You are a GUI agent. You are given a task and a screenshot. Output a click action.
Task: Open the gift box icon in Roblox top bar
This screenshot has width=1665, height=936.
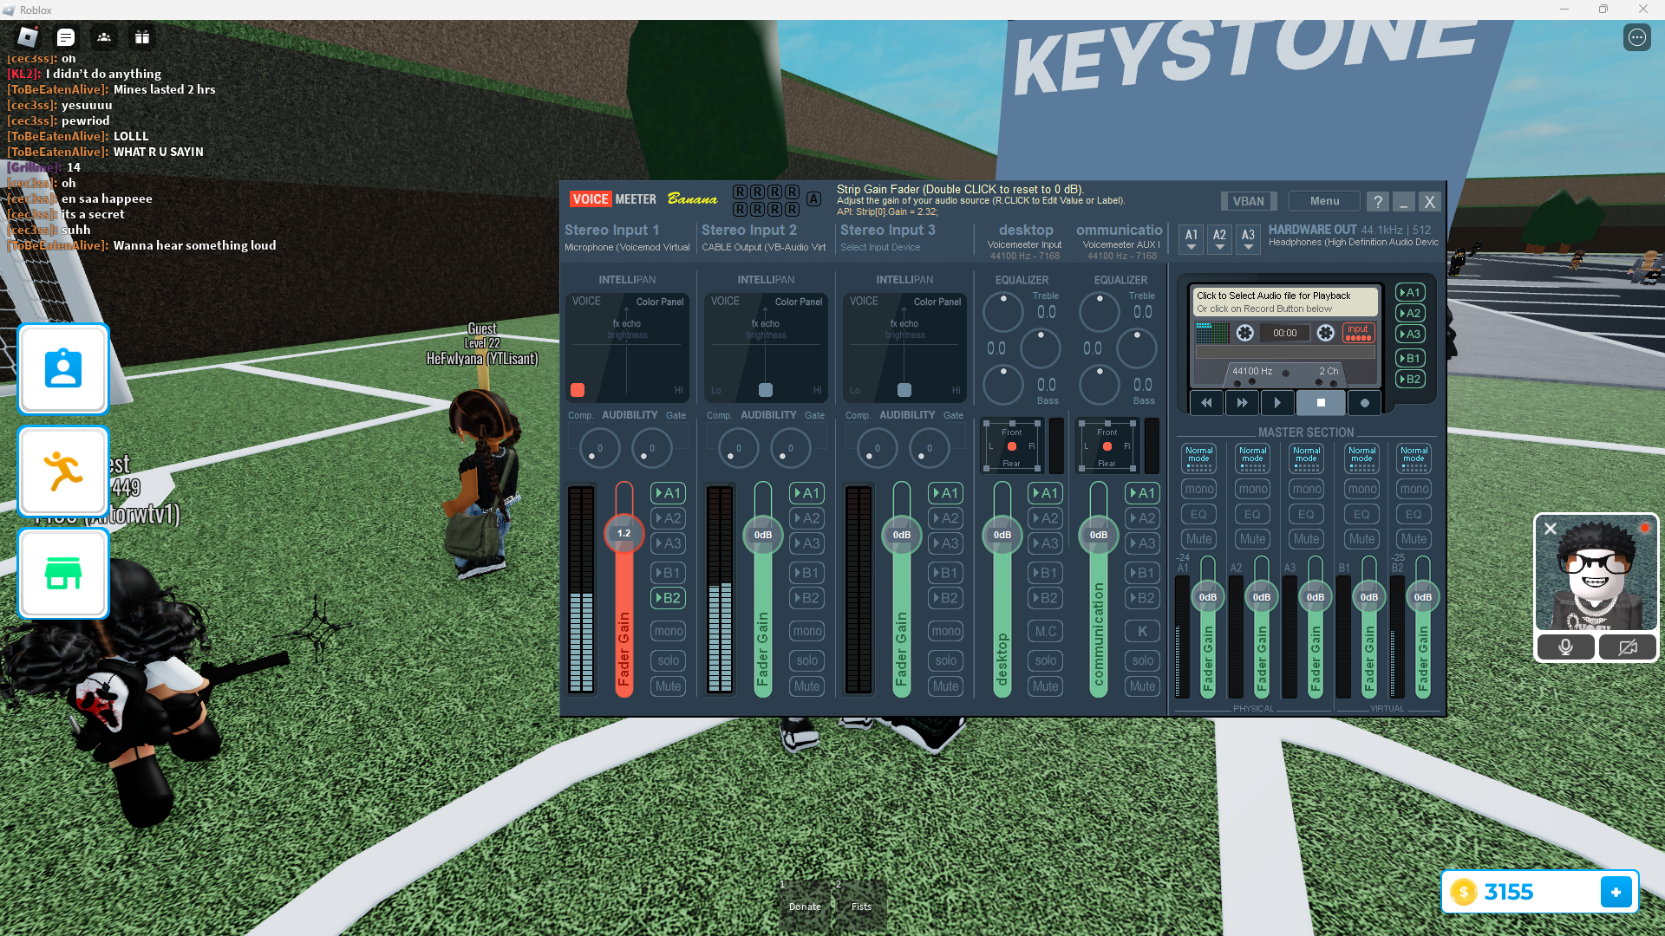click(142, 37)
